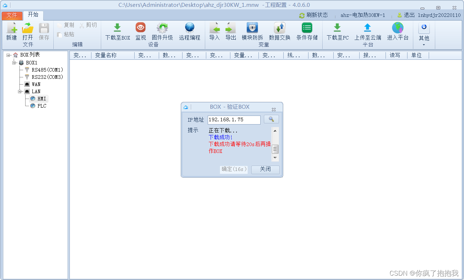Select BOX列表 in the tree
The image size is (464, 280).
pos(30,55)
